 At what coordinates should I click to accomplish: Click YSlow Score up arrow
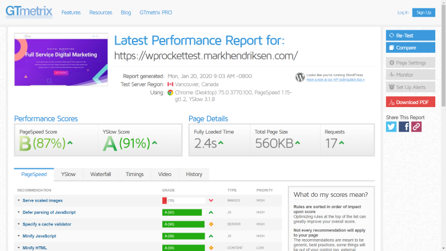click(x=155, y=143)
